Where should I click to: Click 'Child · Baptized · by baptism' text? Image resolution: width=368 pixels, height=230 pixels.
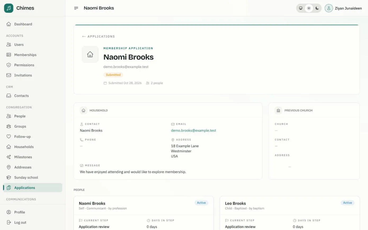pyautogui.click(x=245, y=208)
